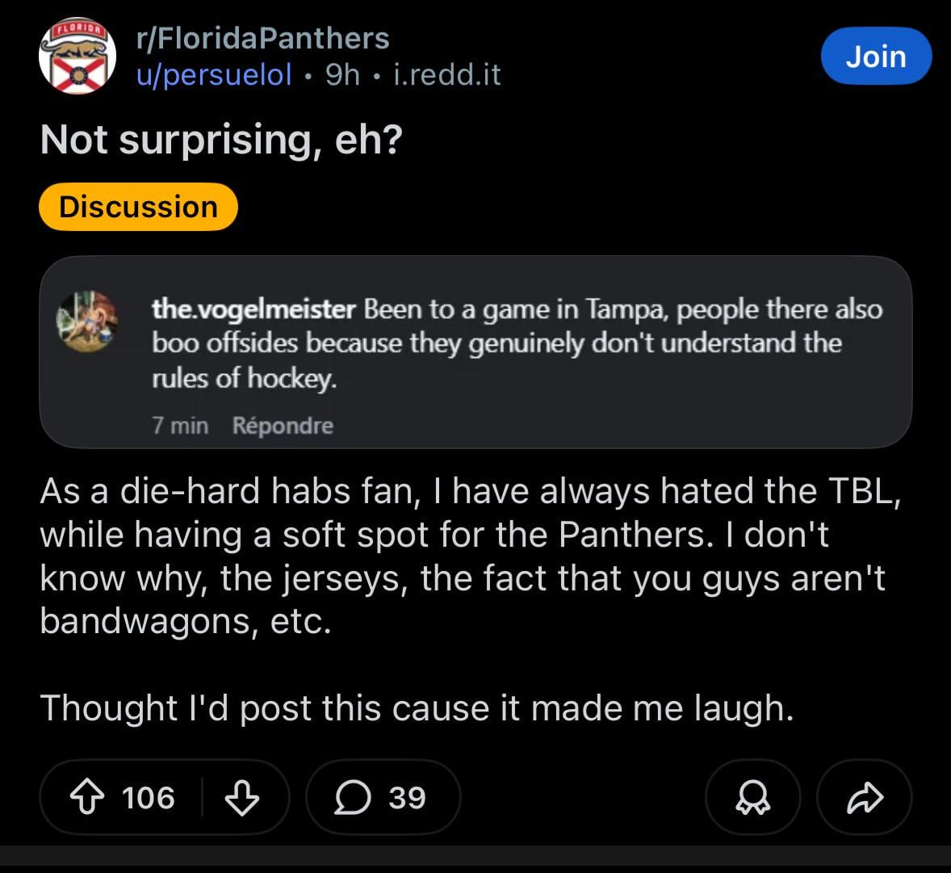Image resolution: width=951 pixels, height=873 pixels.
Task: Join the r/FloridaPanthers community
Action: 876,57
